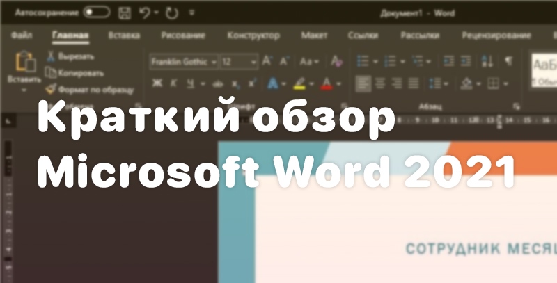Image resolution: width=557 pixels, height=283 pixels.
Task: Select the АаБ Обычный style thumbnail
Action: pos(544,70)
